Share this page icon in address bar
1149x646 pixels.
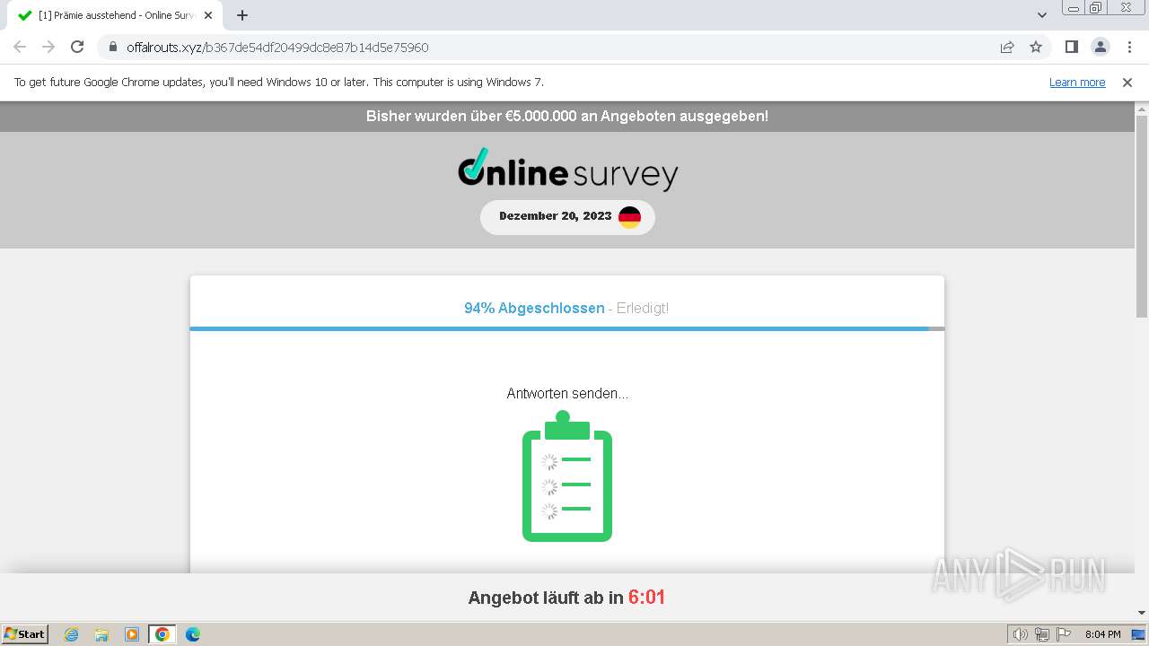1007,47
